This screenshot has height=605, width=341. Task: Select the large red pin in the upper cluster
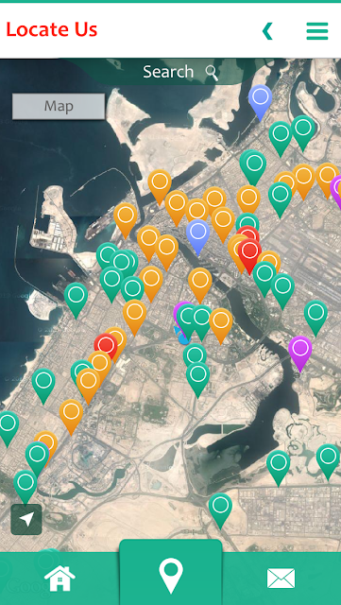click(x=249, y=253)
